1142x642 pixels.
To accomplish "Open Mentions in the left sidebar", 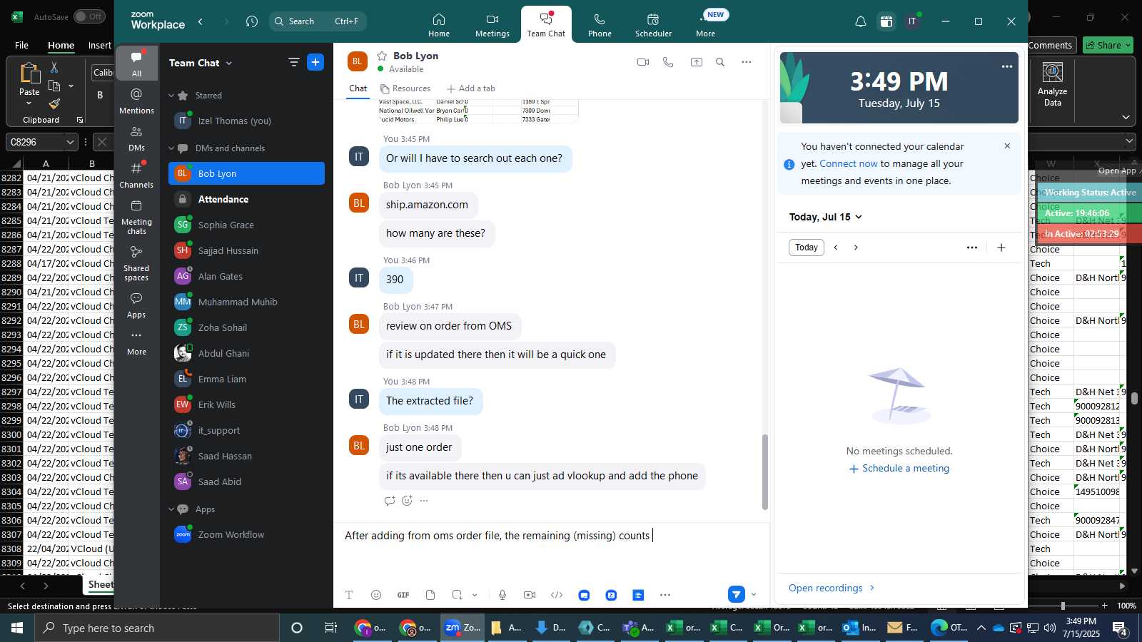I will 136,101.
